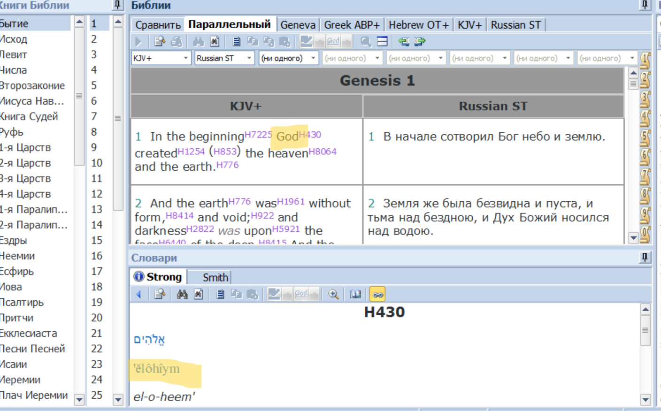The height and width of the screenshot is (411, 661).
Task: Switch to the Strong dictionary tab
Action: click(x=158, y=277)
